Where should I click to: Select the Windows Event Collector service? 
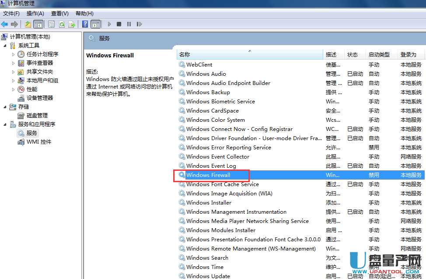tap(300, 156)
